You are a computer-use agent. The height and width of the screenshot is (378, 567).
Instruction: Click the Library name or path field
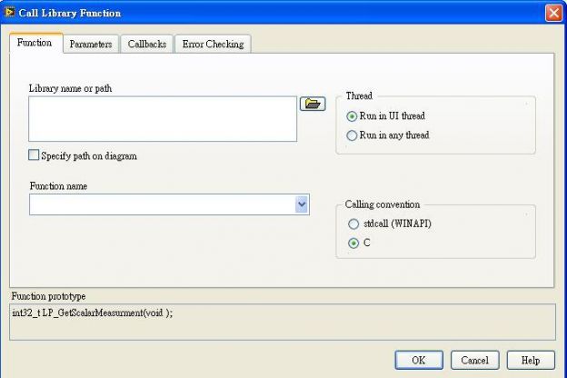[163, 119]
